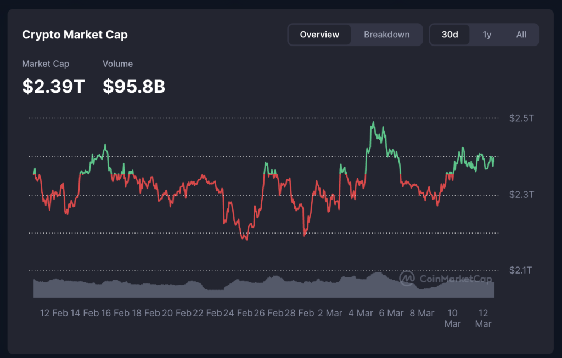
Task: Click the 4 Mar date label
Action: [361, 313]
